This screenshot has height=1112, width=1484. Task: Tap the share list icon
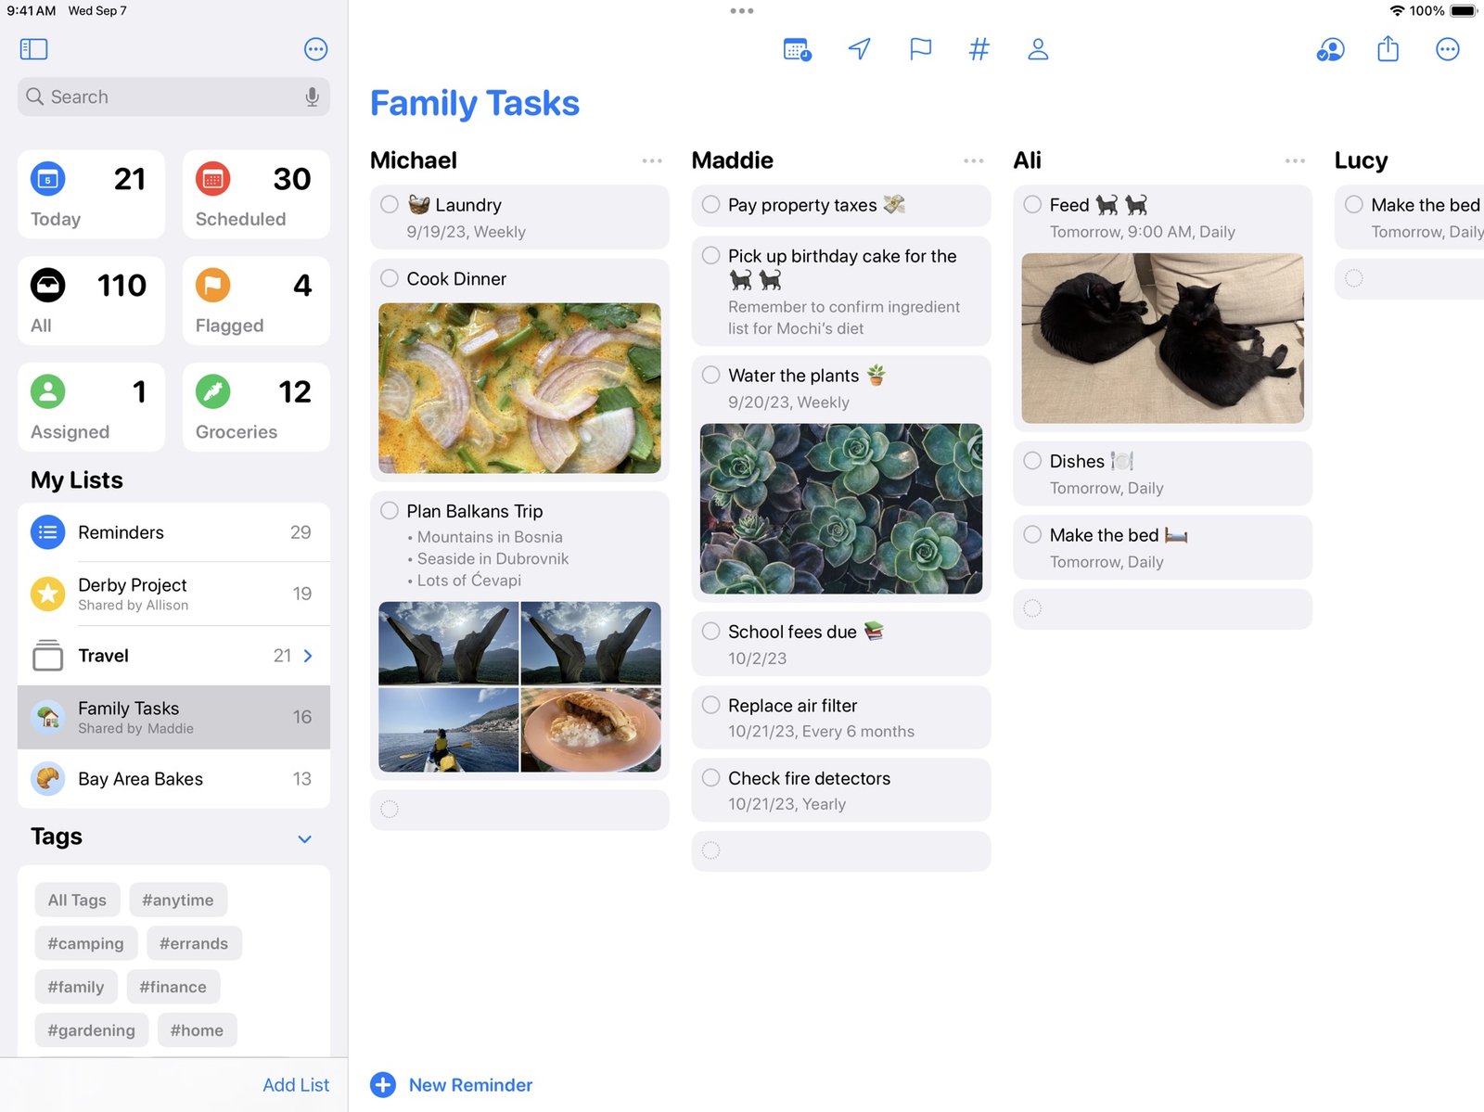point(1388,48)
